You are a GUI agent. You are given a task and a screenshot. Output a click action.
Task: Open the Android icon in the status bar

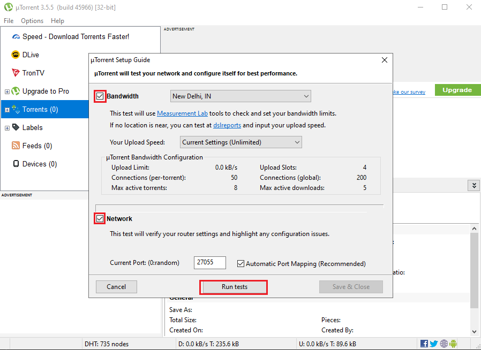click(x=454, y=343)
